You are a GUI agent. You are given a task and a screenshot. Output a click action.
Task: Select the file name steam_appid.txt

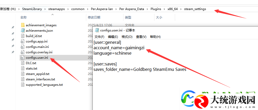click(x=37, y=74)
